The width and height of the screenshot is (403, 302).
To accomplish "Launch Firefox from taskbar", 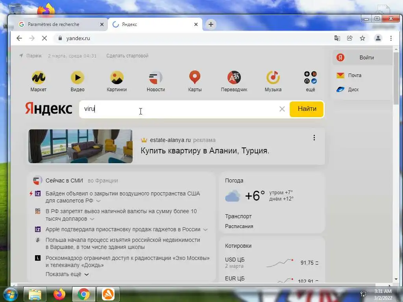I will tap(59, 294).
